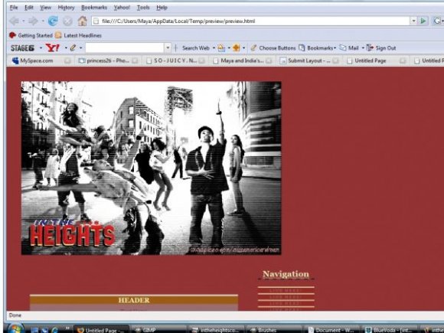The height and width of the screenshot is (333, 444).
Task: Go to the Home page icon
Action: coord(83,21)
